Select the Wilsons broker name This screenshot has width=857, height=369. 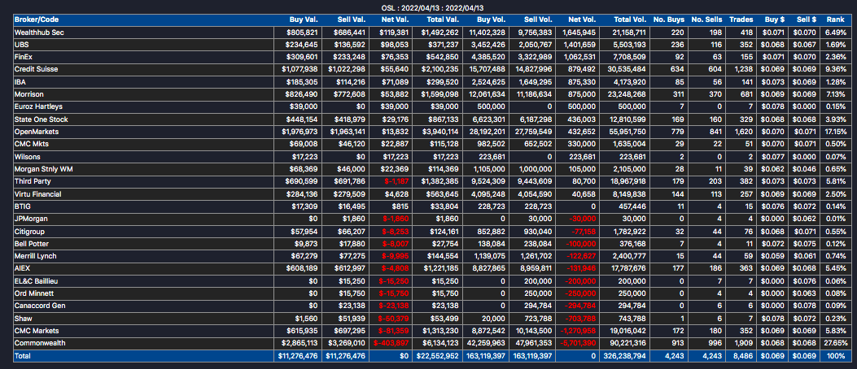click(28, 157)
